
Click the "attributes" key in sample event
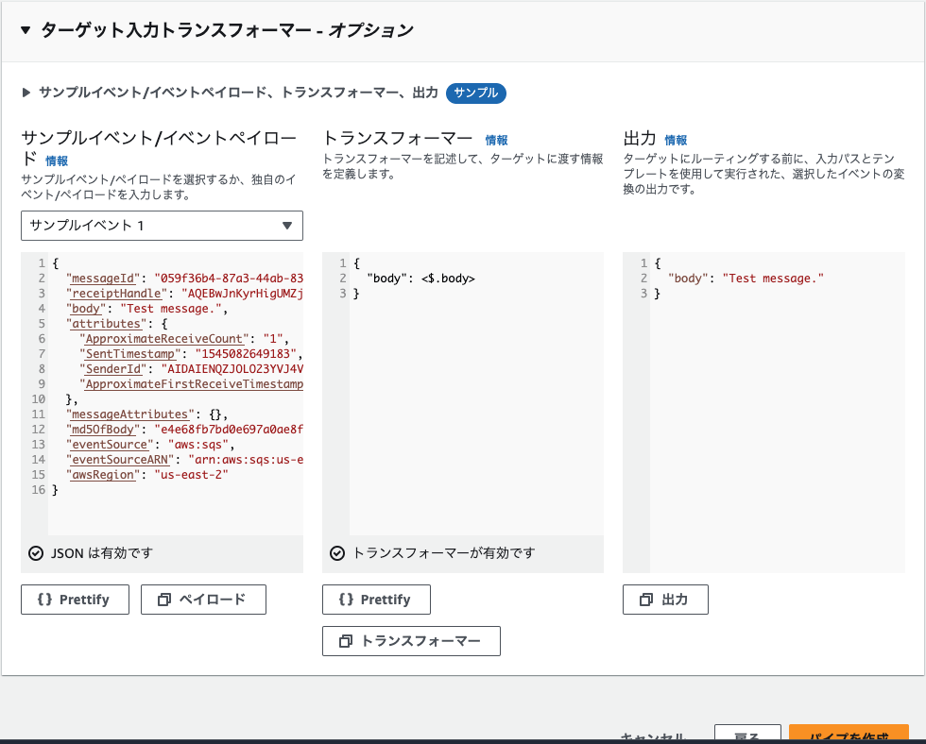107,324
